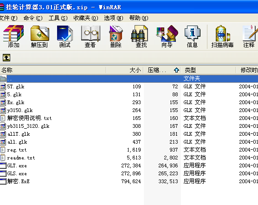Click the 文件夹 type in the ".." row
258x205 pixels.
pos(192,79)
